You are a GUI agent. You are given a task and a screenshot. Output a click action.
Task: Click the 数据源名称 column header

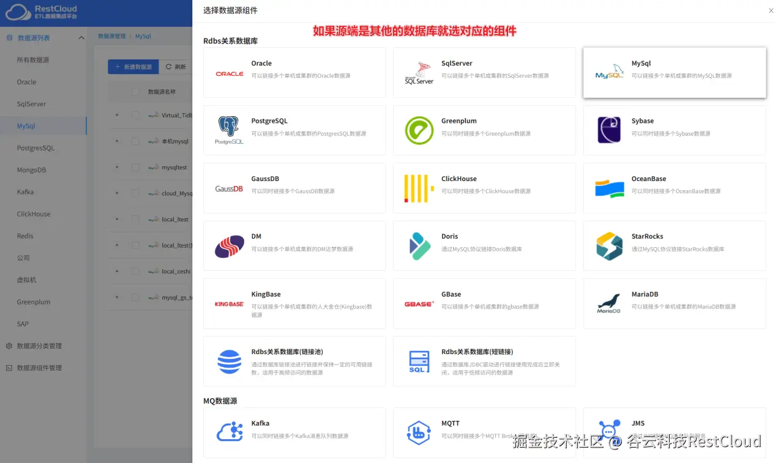[x=162, y=92]
